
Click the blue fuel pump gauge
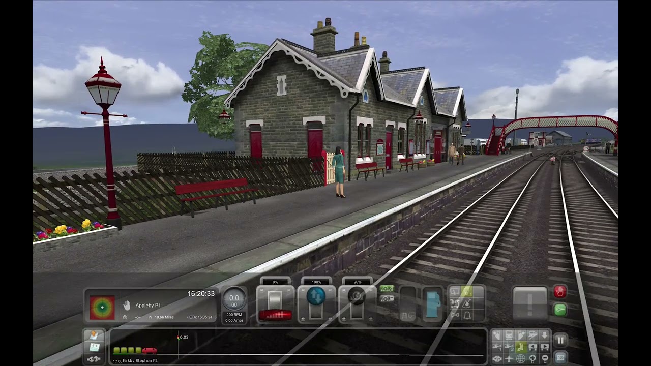point(433,304)
